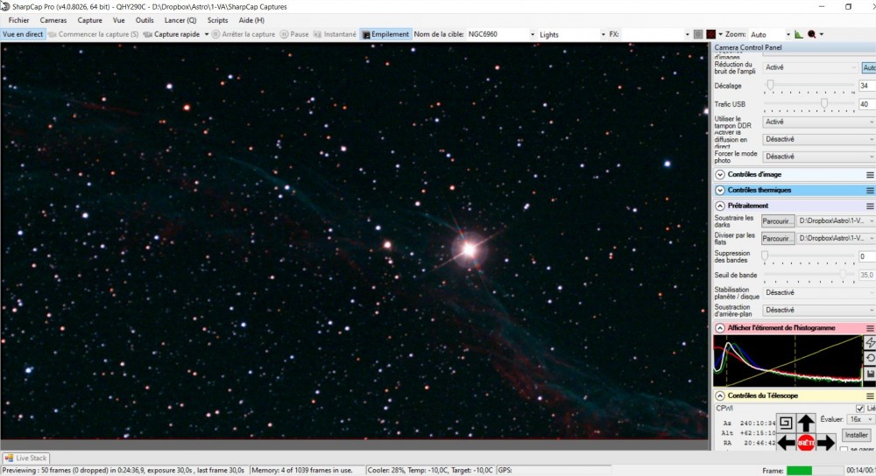Click the telescope up arrow button
The image size is (876, 476).
pyautogui.click(x=806, y=423)
